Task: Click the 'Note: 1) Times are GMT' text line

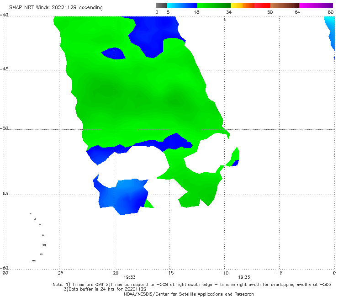Action: (192, 285)
